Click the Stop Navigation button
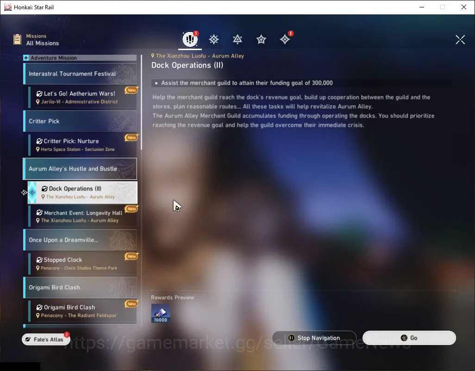The width and height of the screenshot is (475, 371). point(314,338)
